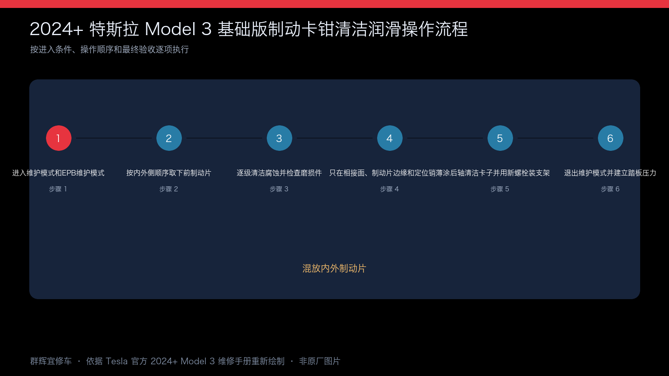This screenshot has height=376, width=669.
Task: Select the step 5 numbered circle
Action: pyautogui.click(x=500, y=138)
